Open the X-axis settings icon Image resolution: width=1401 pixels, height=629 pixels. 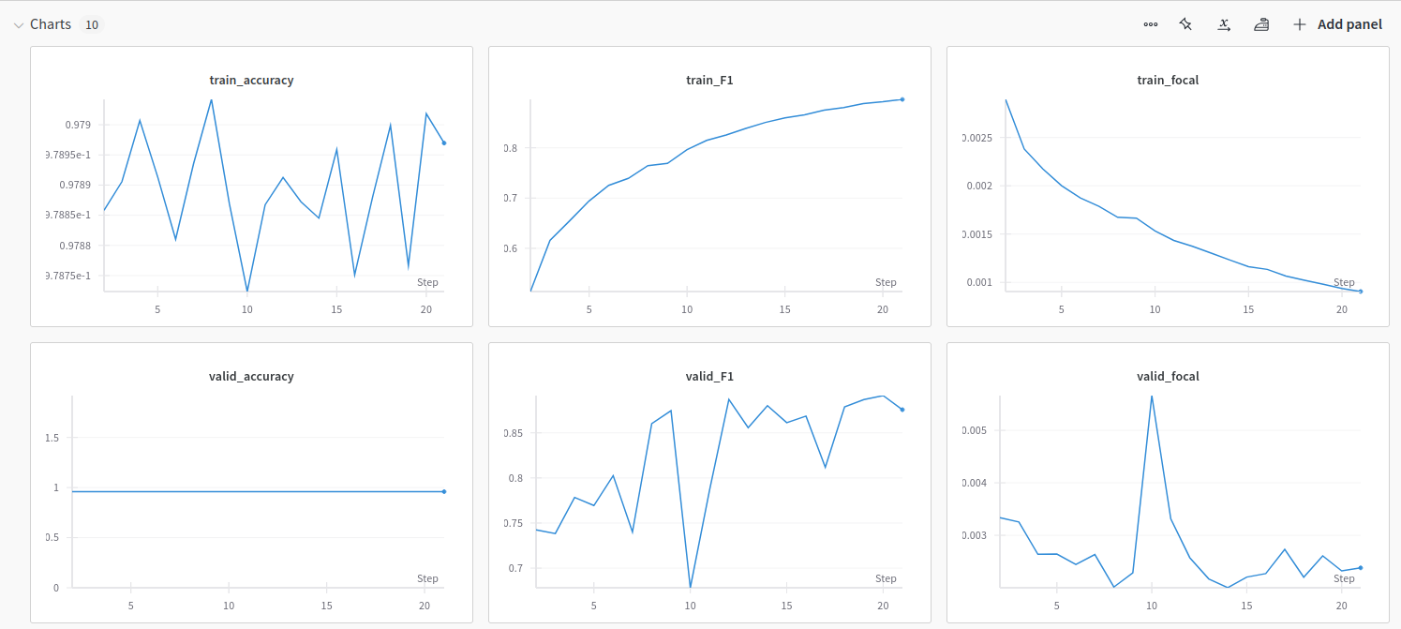(1223, 24)
